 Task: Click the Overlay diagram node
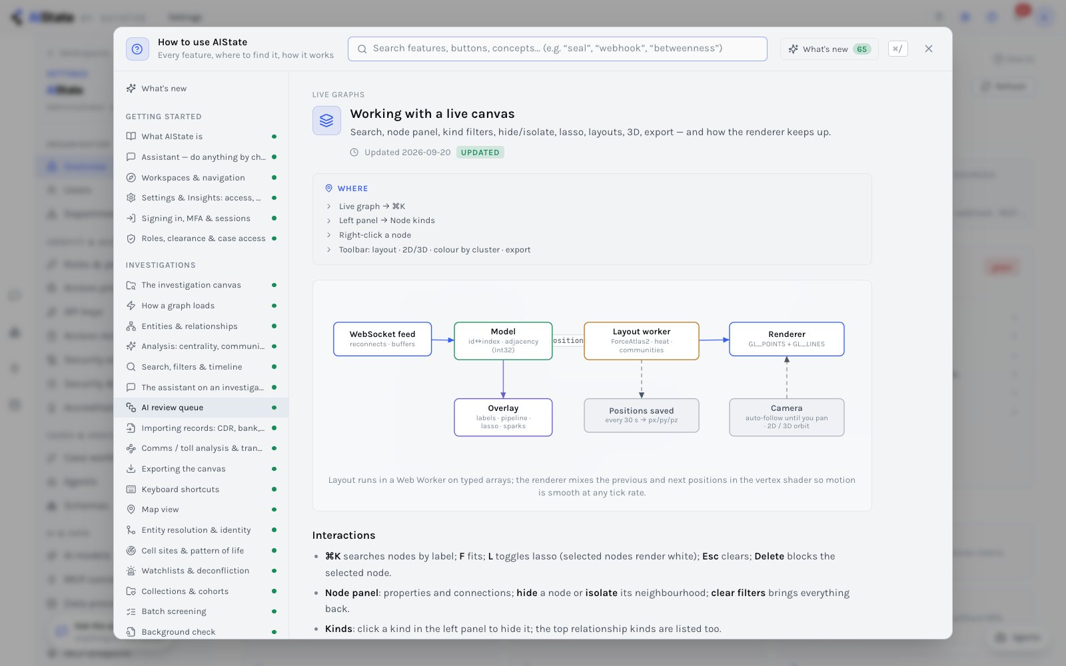coord(503,418)
